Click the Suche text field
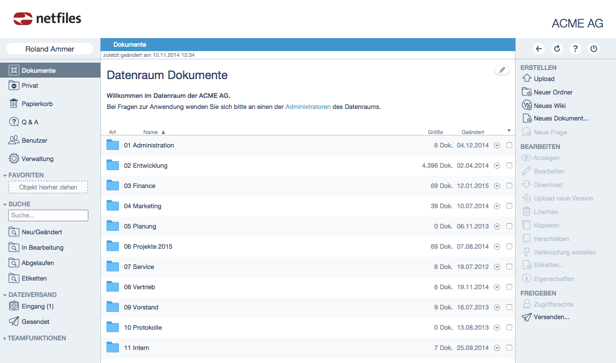 (x=48, y=215)
